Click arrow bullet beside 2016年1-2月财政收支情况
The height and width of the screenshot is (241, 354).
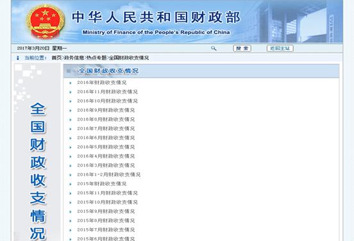[x=71, y=175]
